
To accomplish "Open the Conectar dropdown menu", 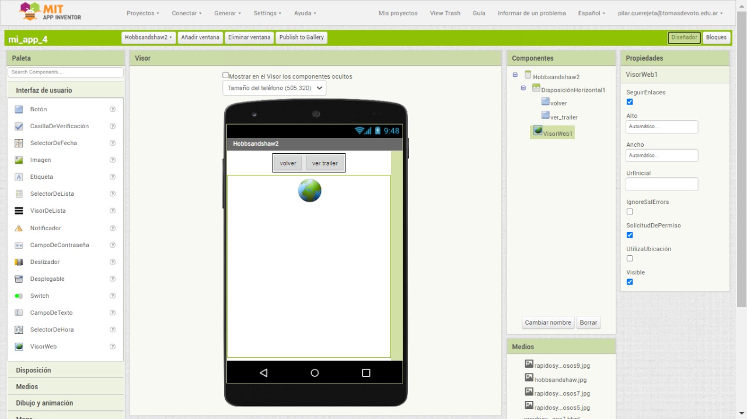I will coord(187,13).
